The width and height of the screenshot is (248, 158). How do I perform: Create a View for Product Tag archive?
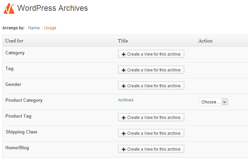pos(151,117)
